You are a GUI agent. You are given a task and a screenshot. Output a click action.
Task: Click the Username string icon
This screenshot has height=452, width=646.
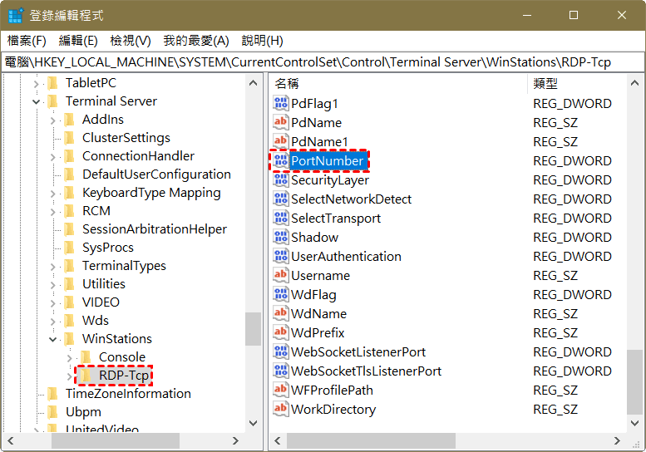(x=280, y=275)
